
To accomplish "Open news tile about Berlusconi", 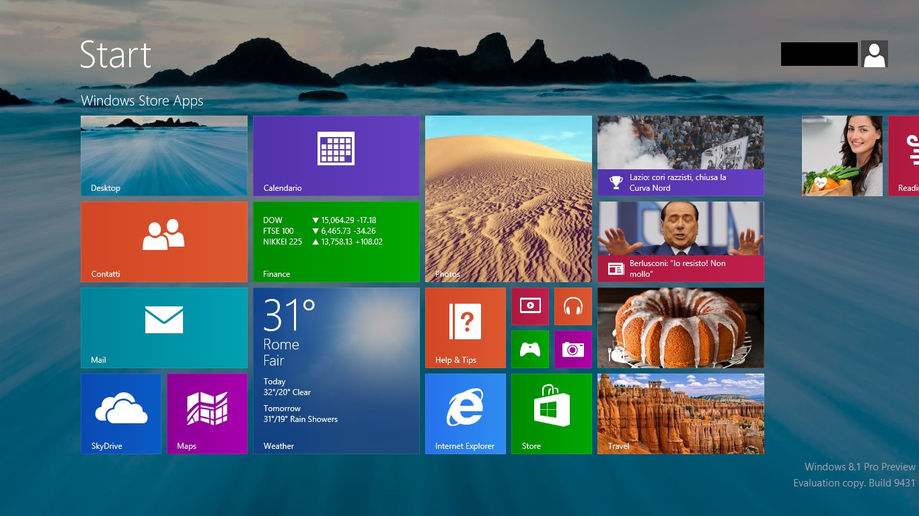I will click(681, 242).
